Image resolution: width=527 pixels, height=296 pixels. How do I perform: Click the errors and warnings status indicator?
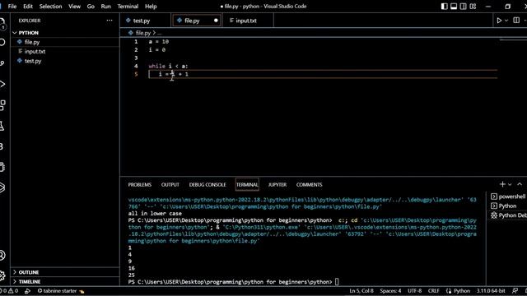point(10,291)
